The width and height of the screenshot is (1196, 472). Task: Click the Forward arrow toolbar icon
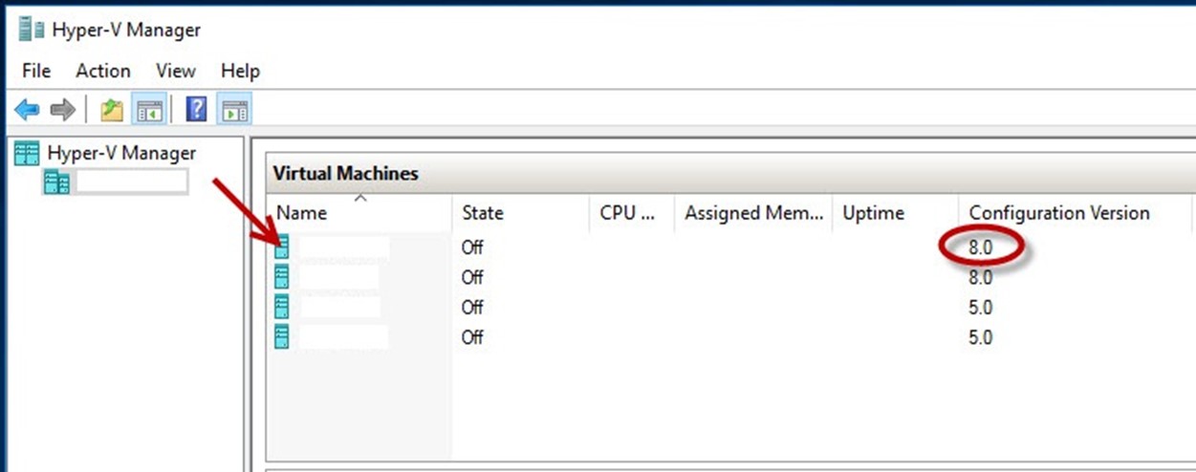tap(62, 110)
